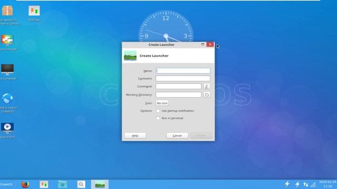Image resolution: width=337 pixels, height=189 pixels.
Task: Open AppGrid Software Center desktop icon
Action: point(8,15)
